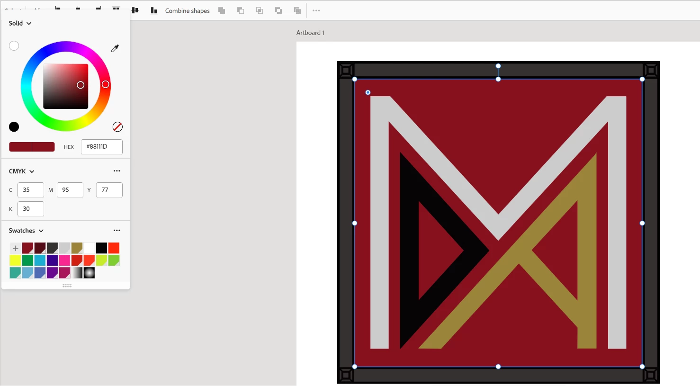Choose the black circle preset beside the color wheel
700x386 pixels.
tap(14, 126)
